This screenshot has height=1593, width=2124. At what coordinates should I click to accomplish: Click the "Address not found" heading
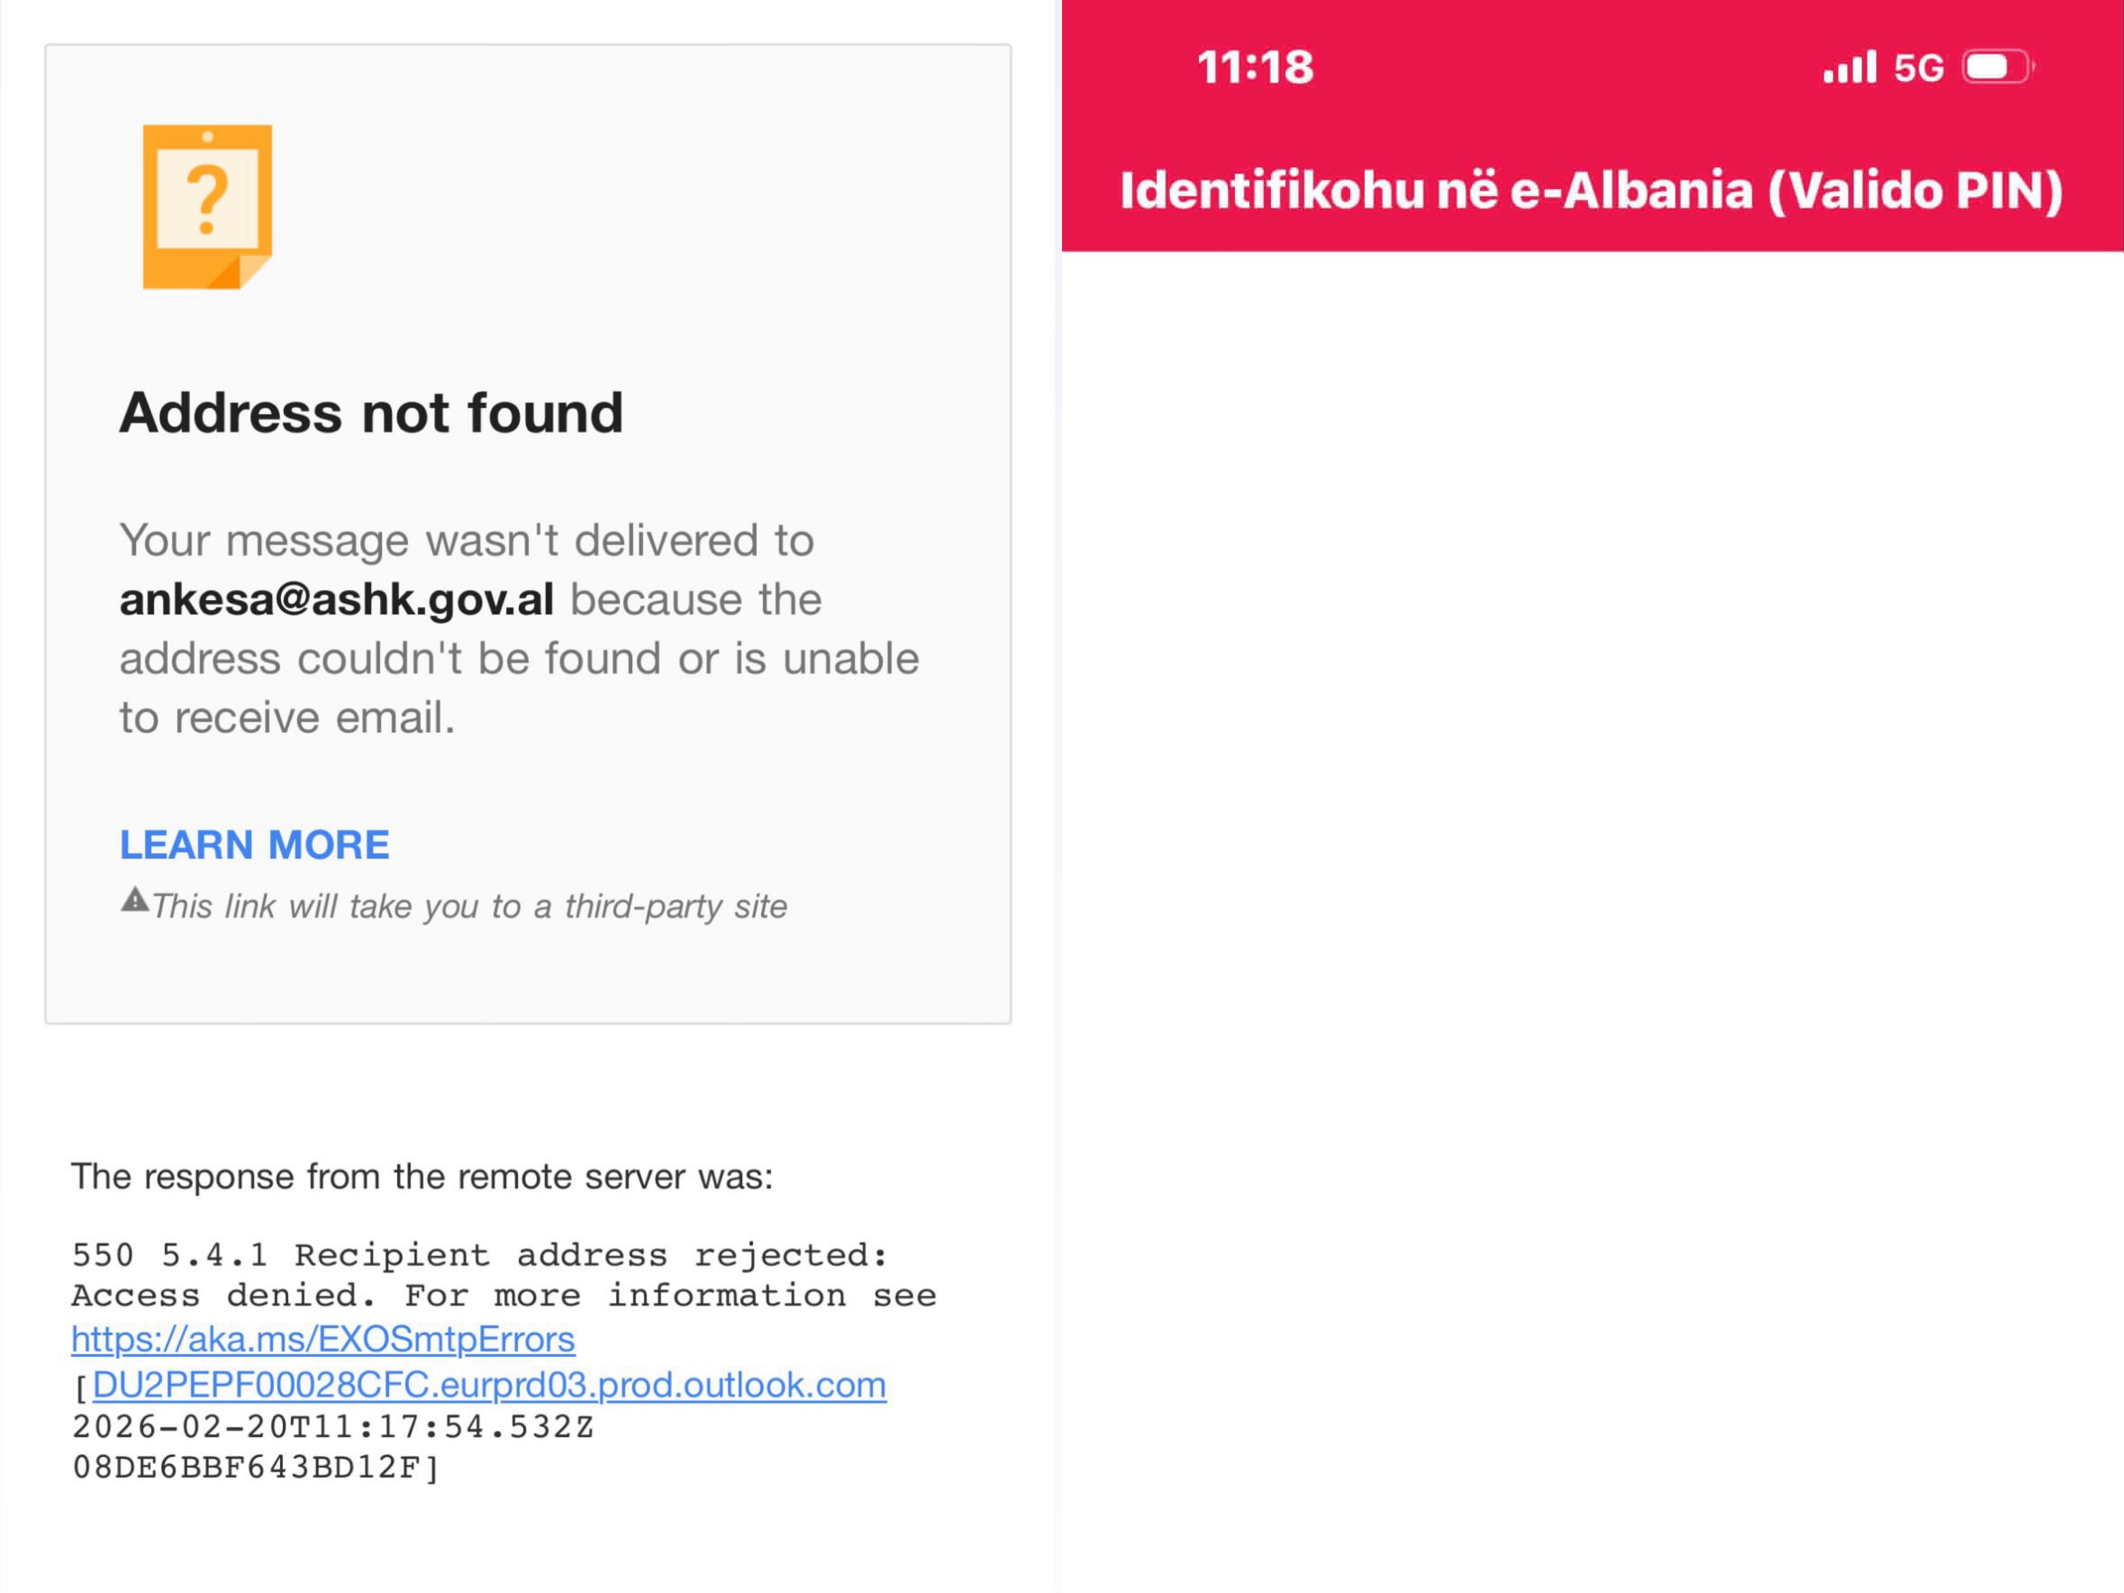click(x=372, y=413)
